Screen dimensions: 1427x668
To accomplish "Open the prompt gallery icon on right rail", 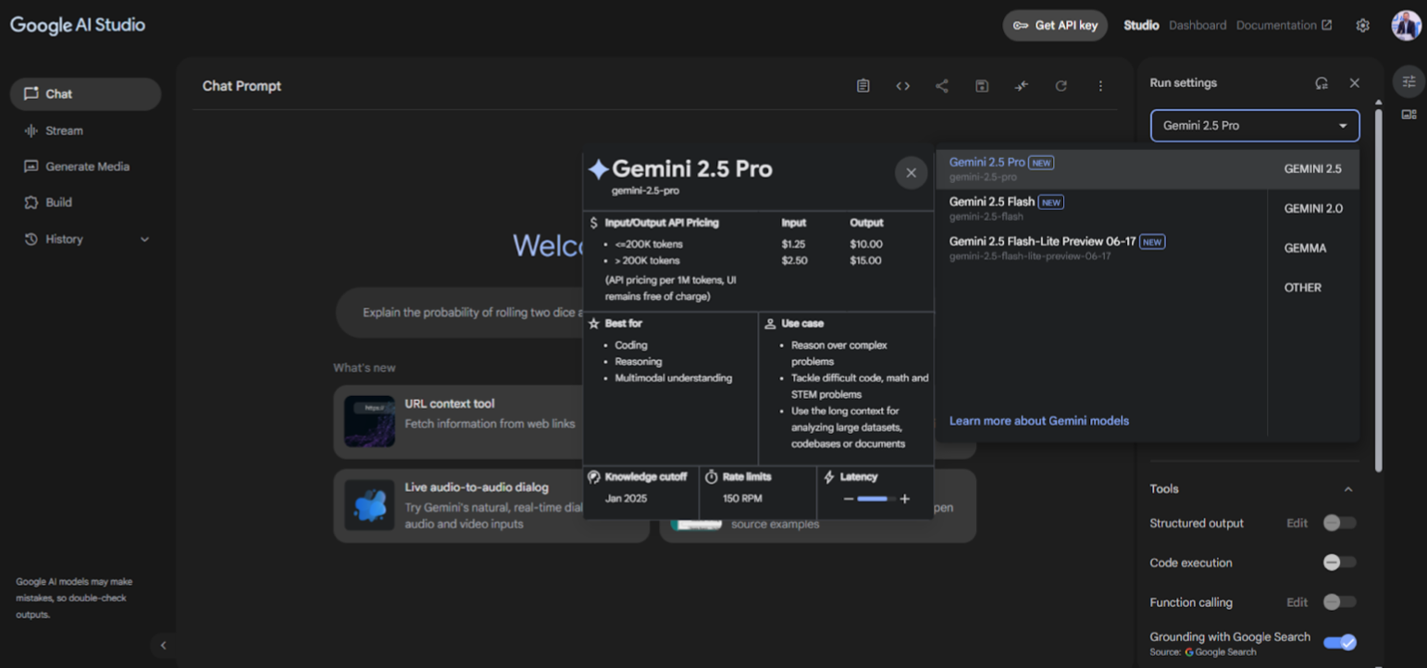I will (1408, 115).
